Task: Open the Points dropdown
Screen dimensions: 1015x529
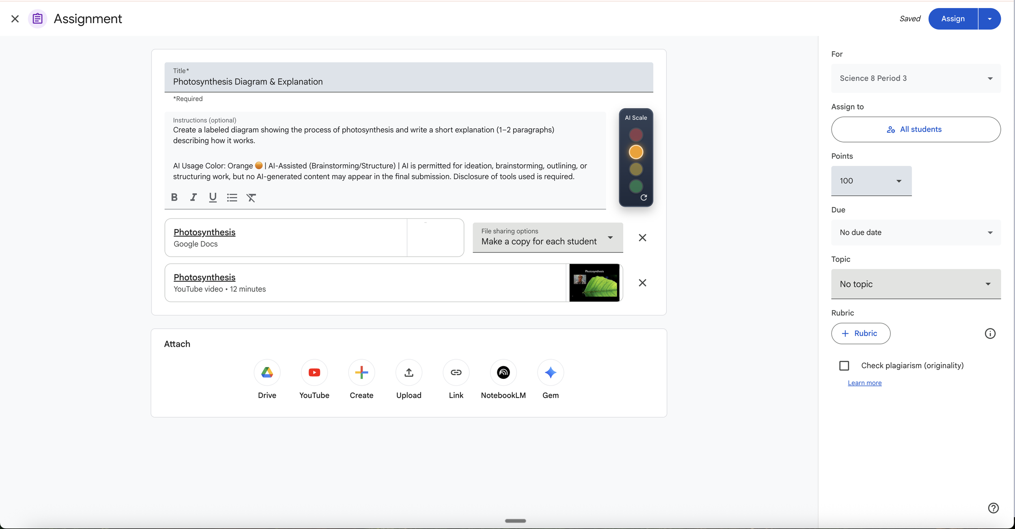Action: (x=871, y=181)
